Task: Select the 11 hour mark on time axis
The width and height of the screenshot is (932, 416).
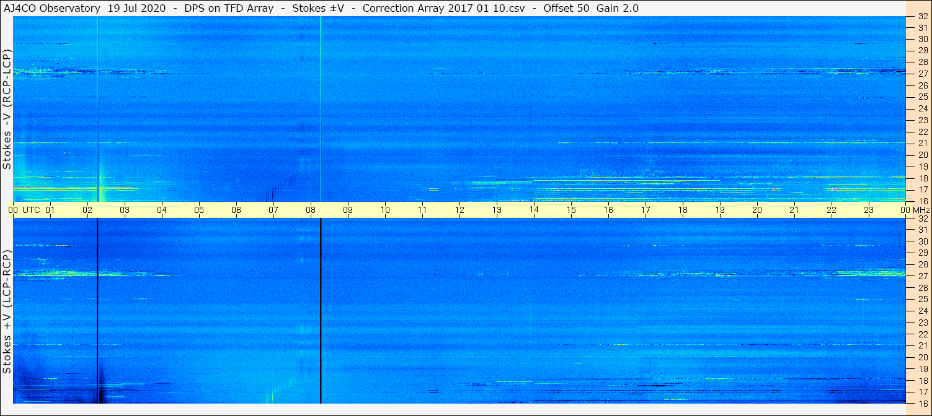Action: coord(422,210)
